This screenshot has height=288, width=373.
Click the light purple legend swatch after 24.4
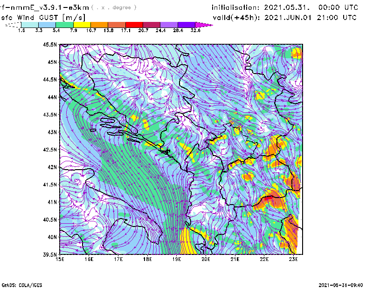(x=169, y=25)
